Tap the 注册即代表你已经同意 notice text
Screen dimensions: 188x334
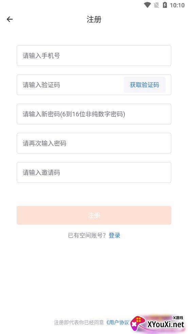tap(79, 322)
